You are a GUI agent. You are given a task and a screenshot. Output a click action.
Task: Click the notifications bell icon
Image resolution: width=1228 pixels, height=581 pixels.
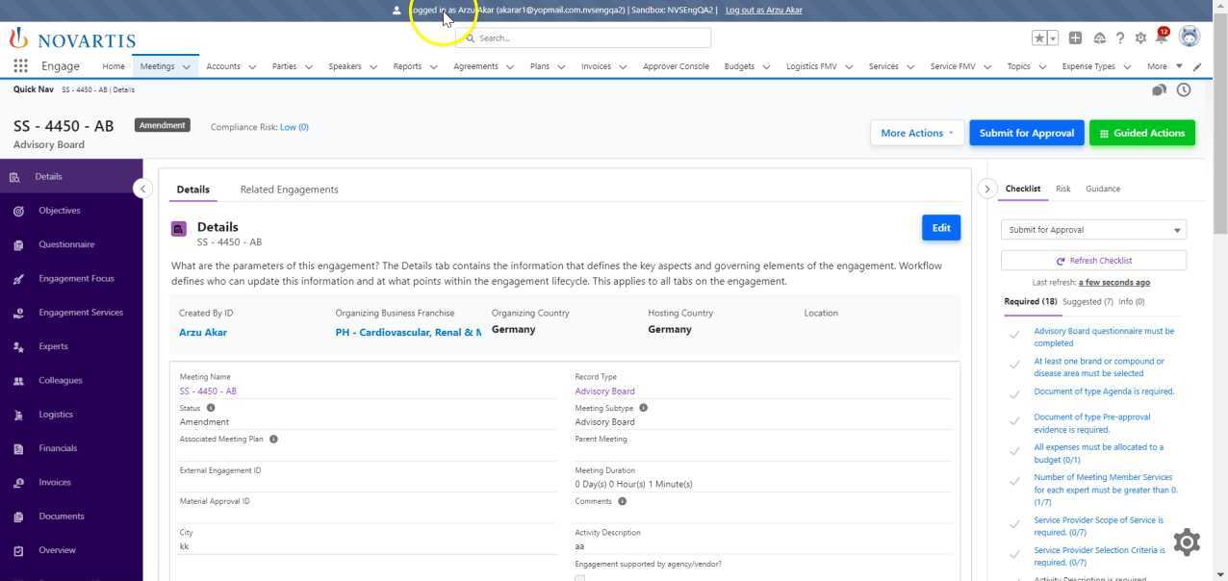(x=1162, y=38)
